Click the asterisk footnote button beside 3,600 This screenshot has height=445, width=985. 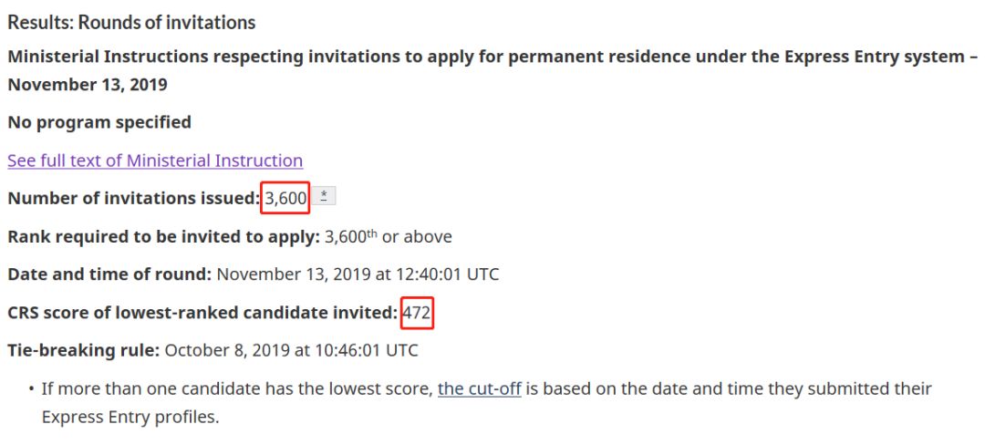coord(324,197)
